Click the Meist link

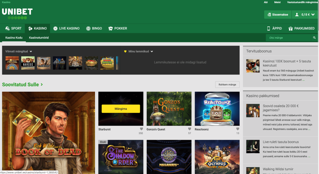(277, 2)
